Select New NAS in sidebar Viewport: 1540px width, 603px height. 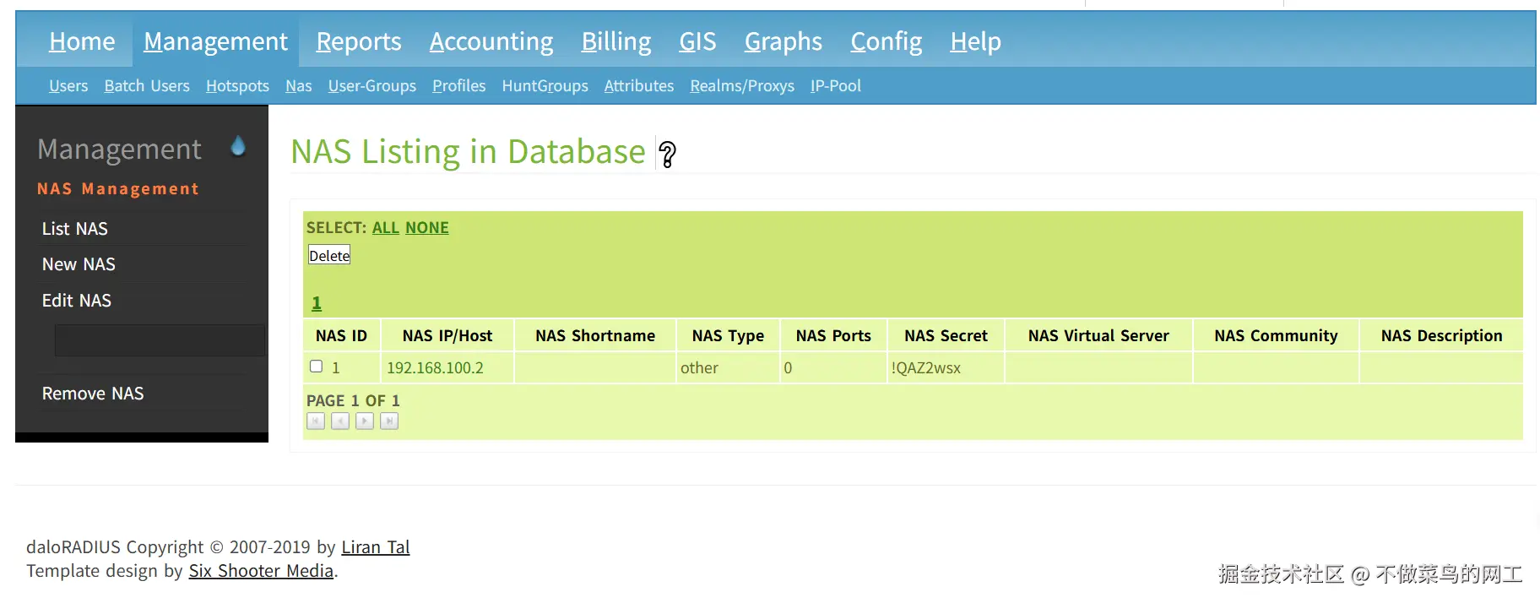79,264
